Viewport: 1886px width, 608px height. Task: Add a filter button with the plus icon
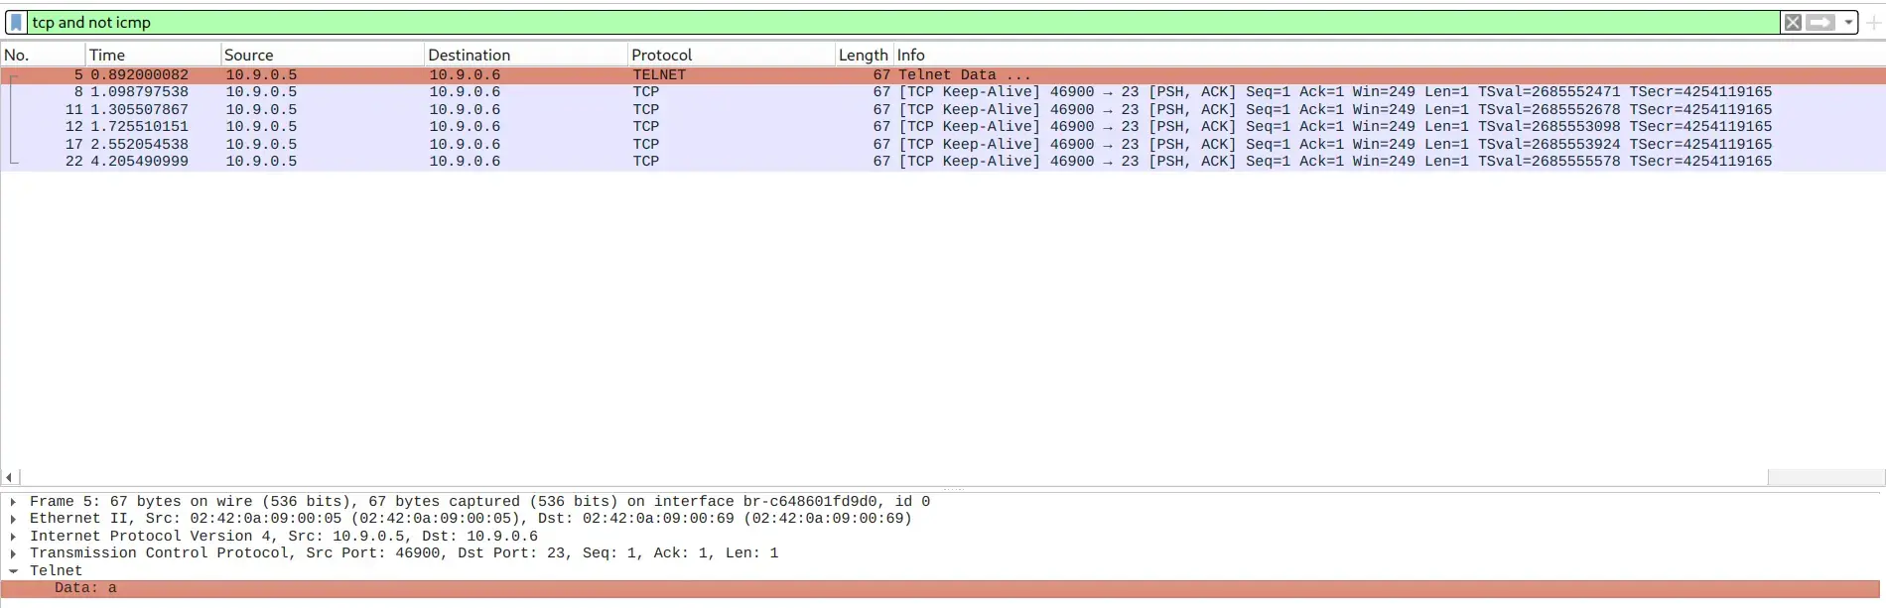pyautogui.click(x=1873, y=22)
